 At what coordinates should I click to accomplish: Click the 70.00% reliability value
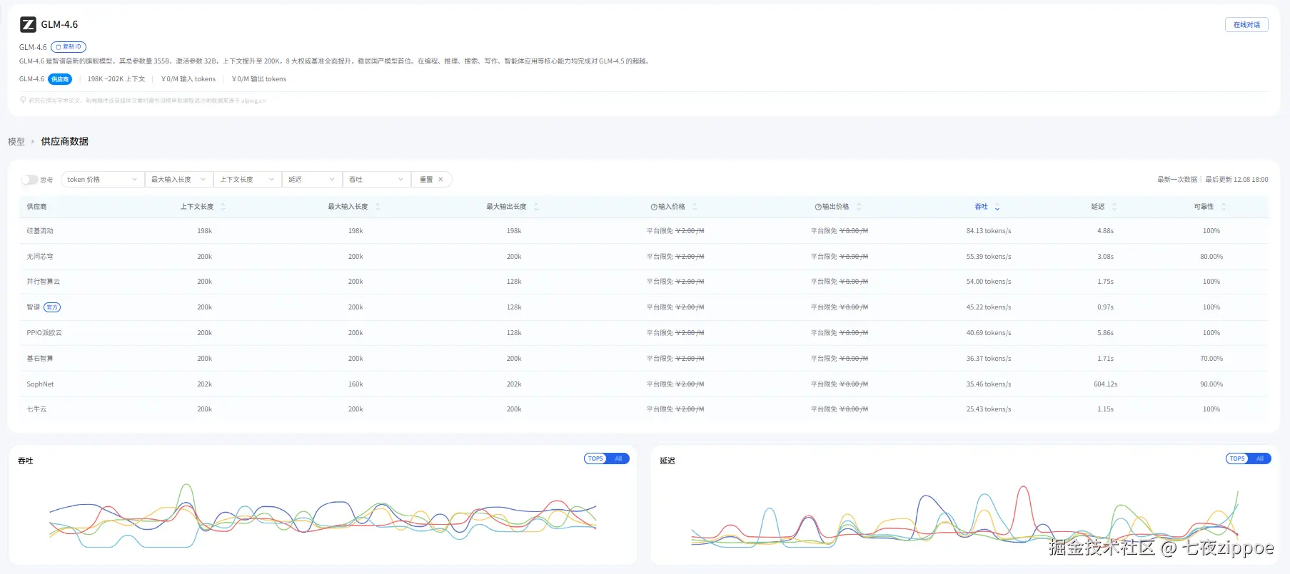click(x=1211, y=359)
